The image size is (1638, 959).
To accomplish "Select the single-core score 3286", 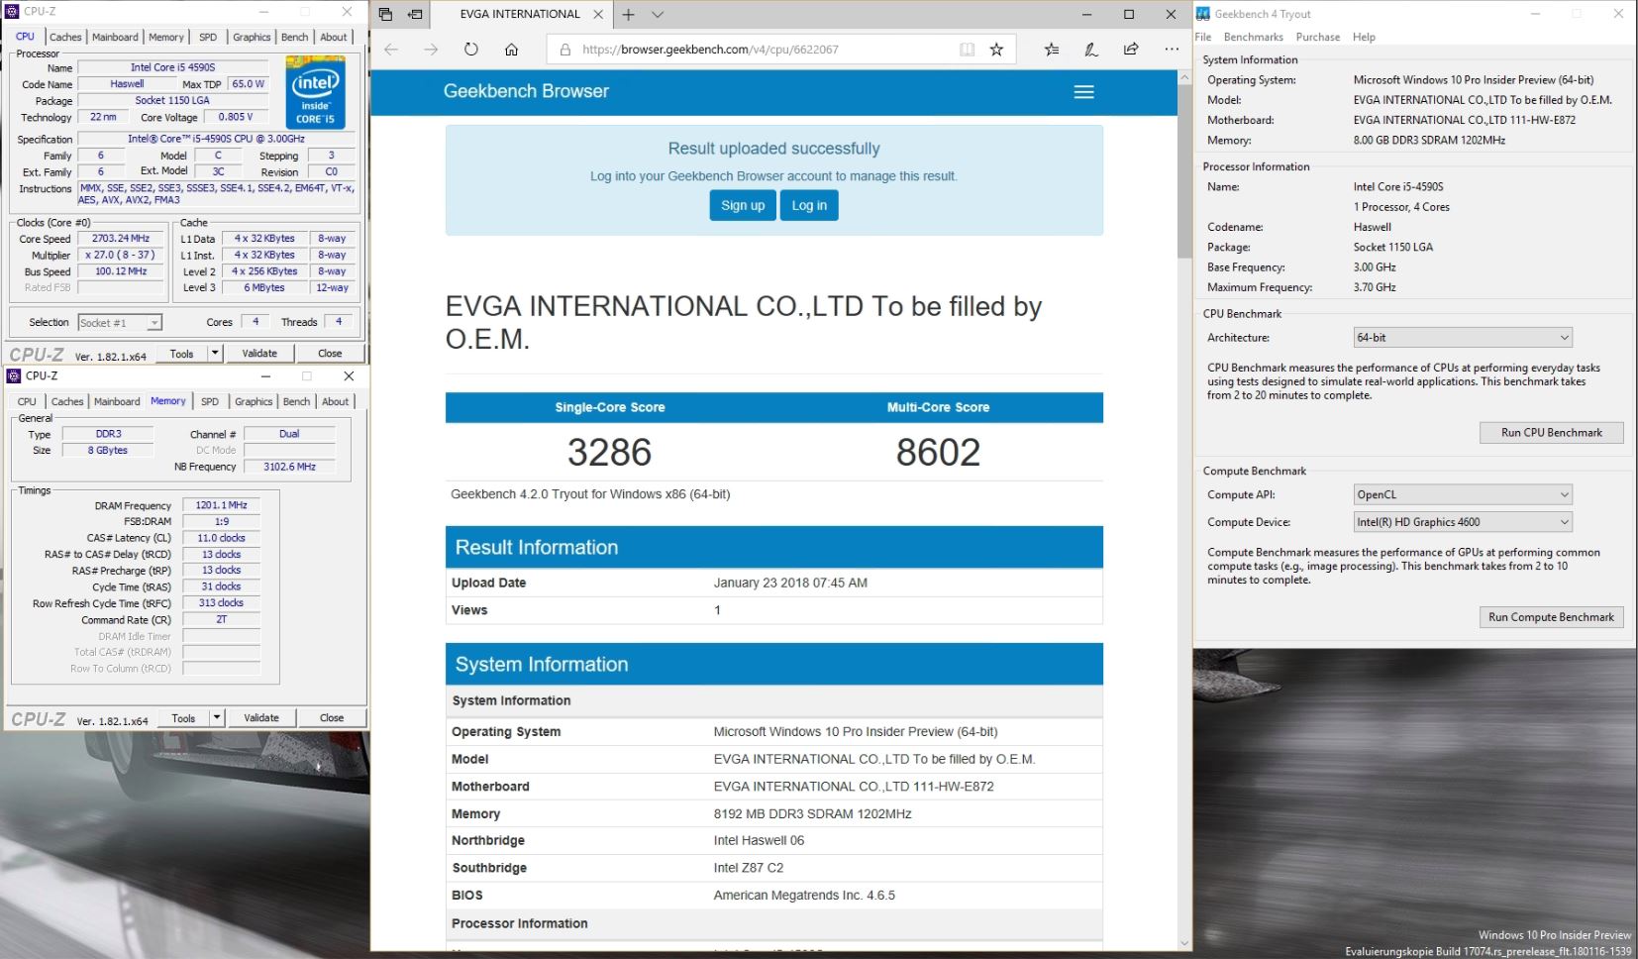I will [609, 453].
